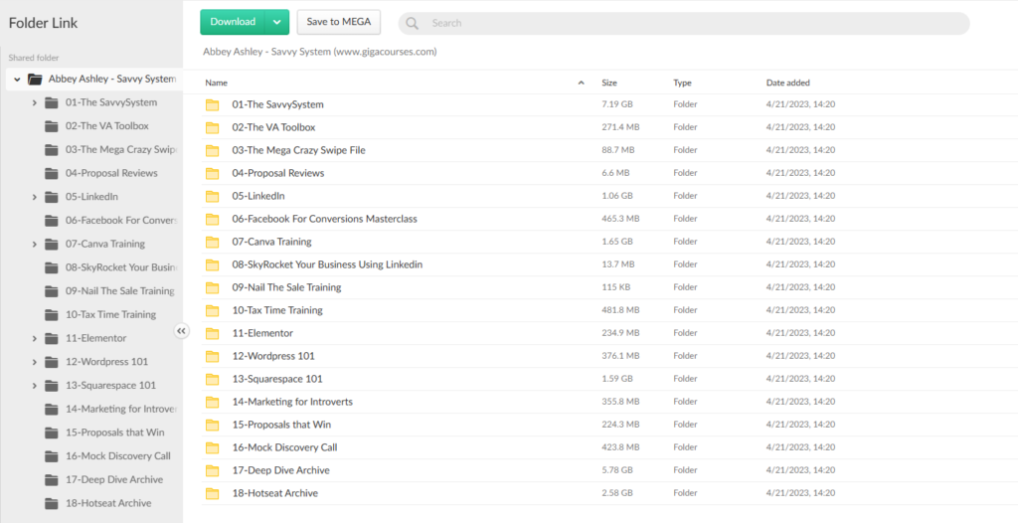Click folder icon of 13-Squarespace 101 row

pyautogui.click(x=212, y=379)
